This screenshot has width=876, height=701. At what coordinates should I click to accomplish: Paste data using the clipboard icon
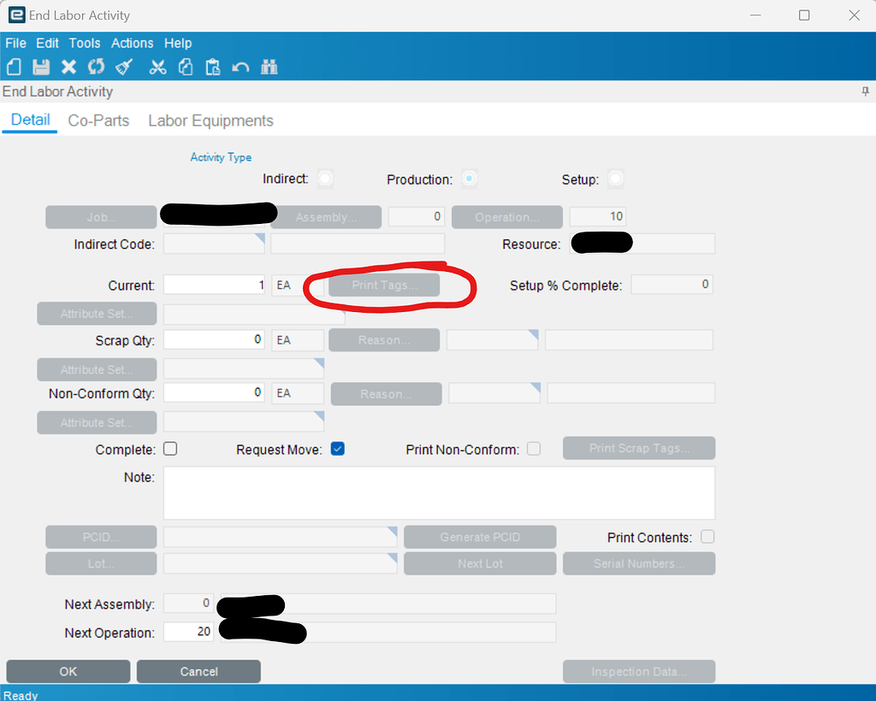213,67
